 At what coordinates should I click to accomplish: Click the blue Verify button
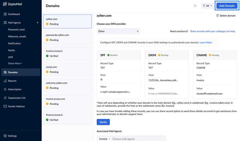point(103,122)
